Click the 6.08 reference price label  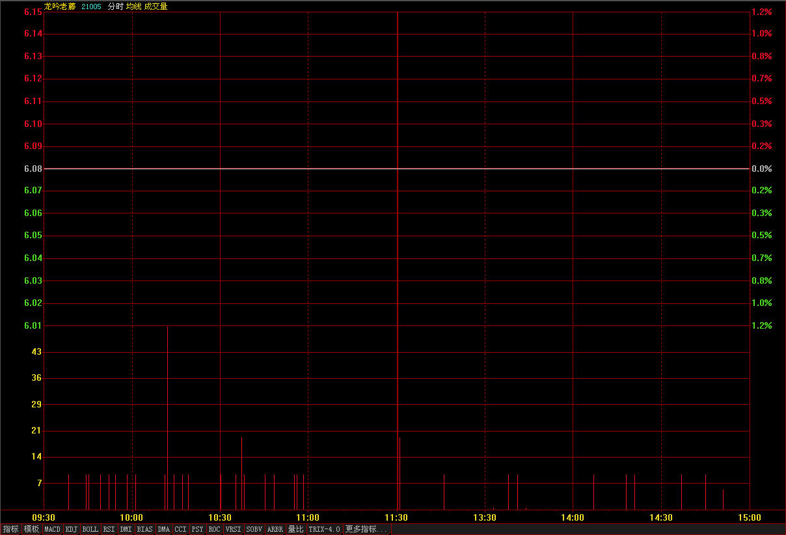tap(33, 169)
